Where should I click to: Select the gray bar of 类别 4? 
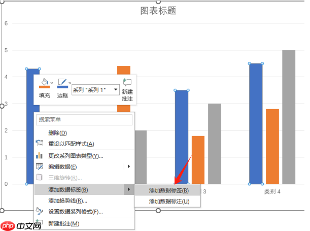289,117
